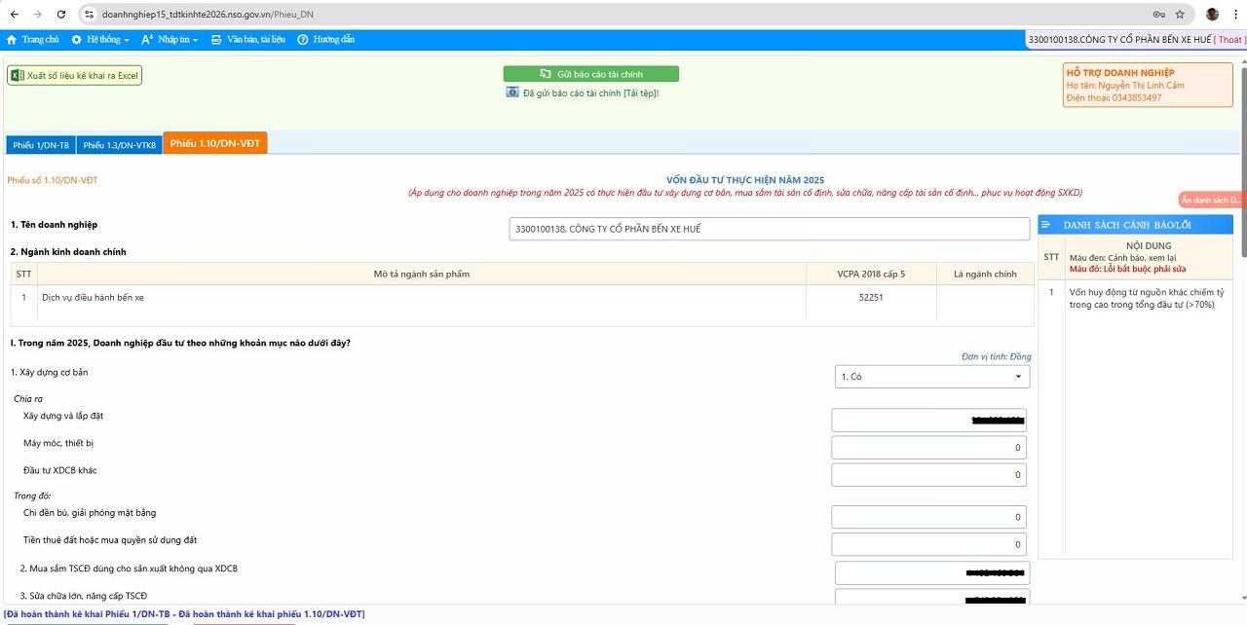Click the password key icon in address bar
The image size is (1247, 625).
(x=1158, y=15)
